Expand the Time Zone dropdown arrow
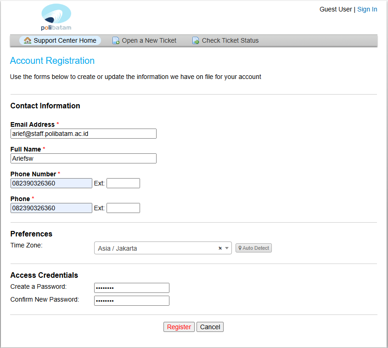 [227, 248]
